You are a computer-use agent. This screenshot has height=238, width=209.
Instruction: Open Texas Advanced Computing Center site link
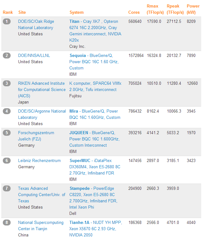coord(42,195)
